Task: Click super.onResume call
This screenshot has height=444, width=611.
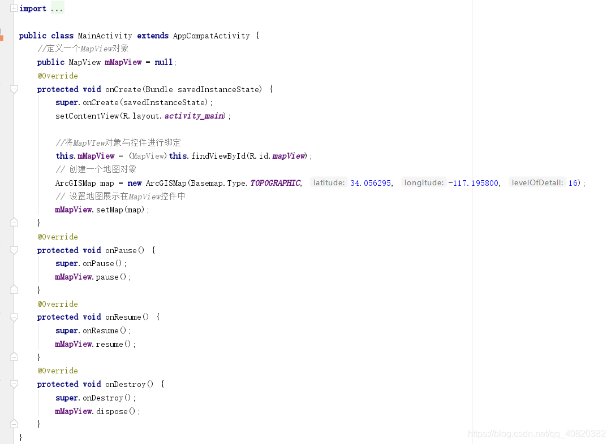Action: 93,331
